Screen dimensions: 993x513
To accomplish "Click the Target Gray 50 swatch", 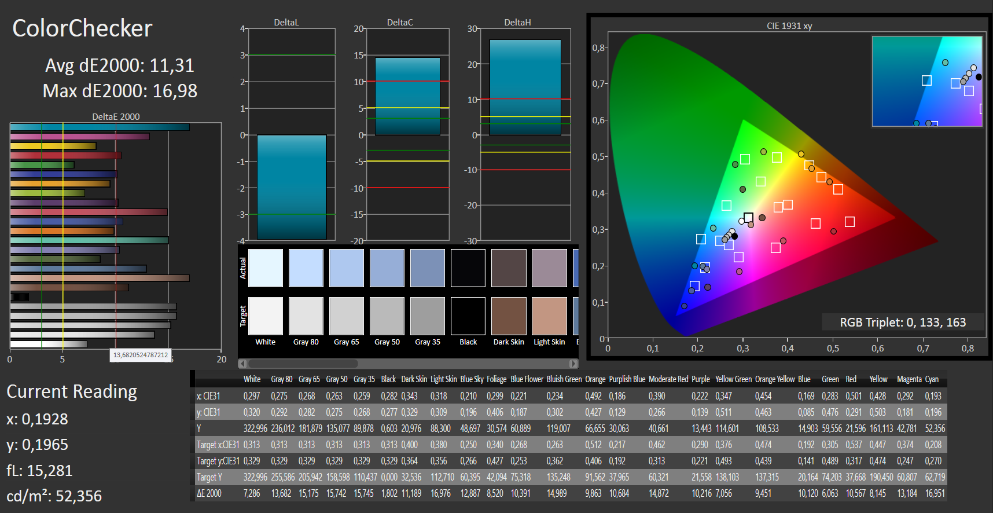I will click(x=387, y=316).
